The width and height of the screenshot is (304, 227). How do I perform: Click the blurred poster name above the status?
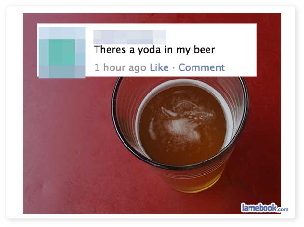[129, 37]
